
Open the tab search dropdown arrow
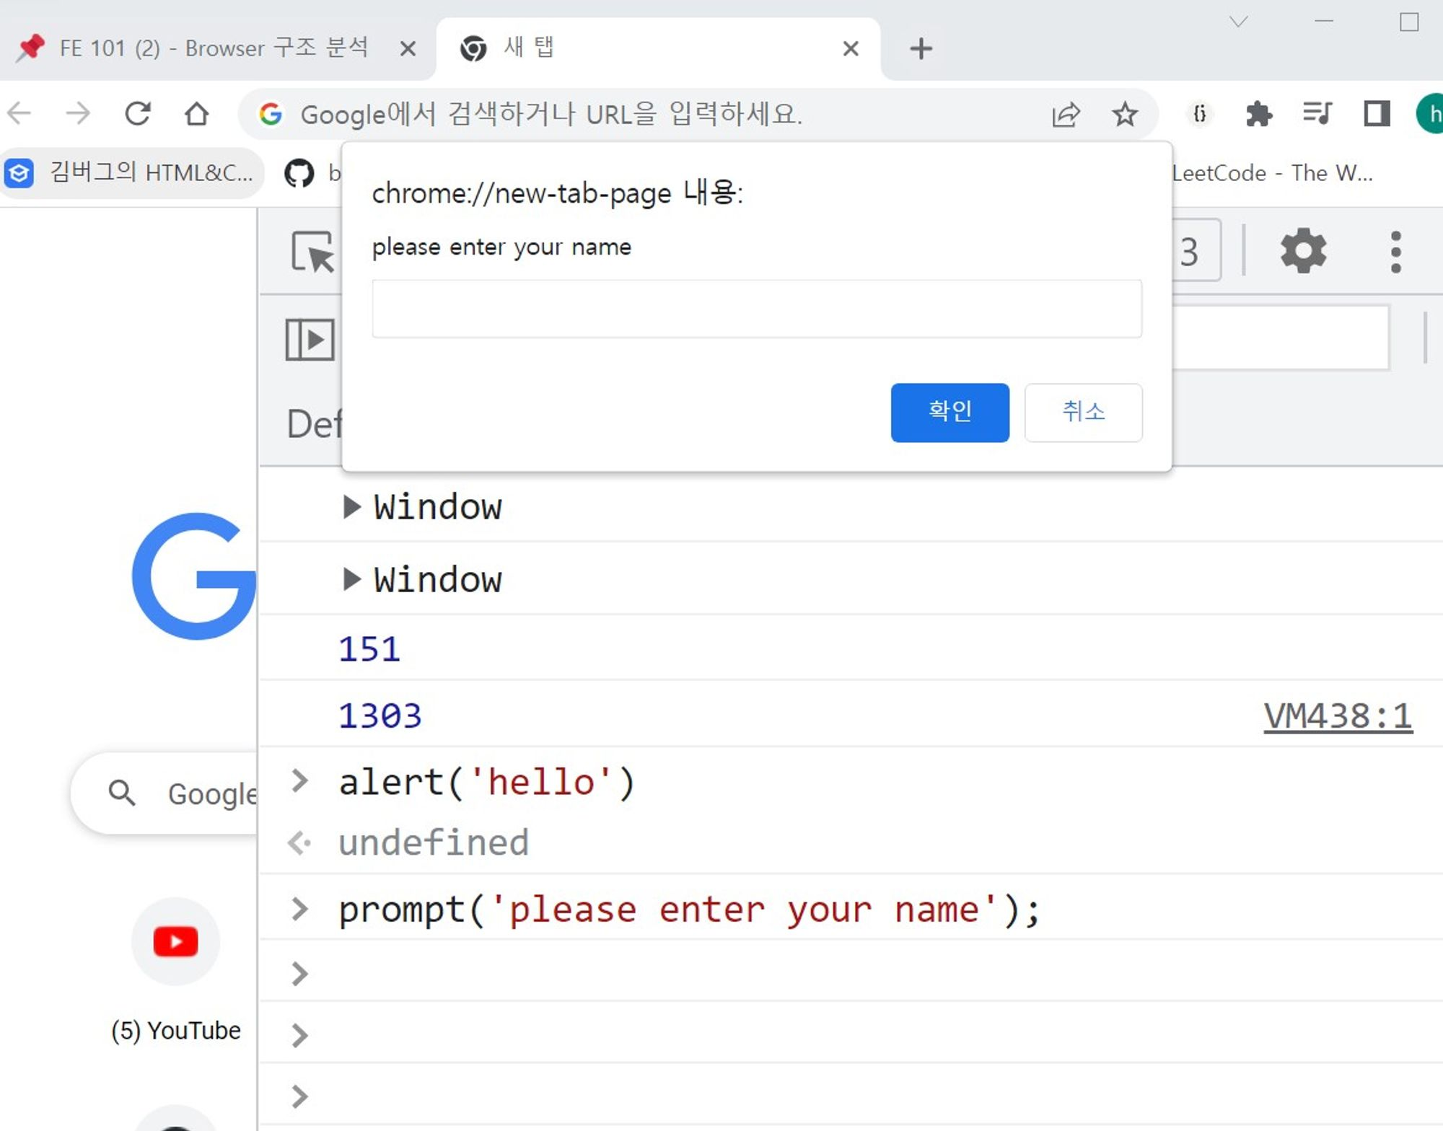coord(1238,22)
